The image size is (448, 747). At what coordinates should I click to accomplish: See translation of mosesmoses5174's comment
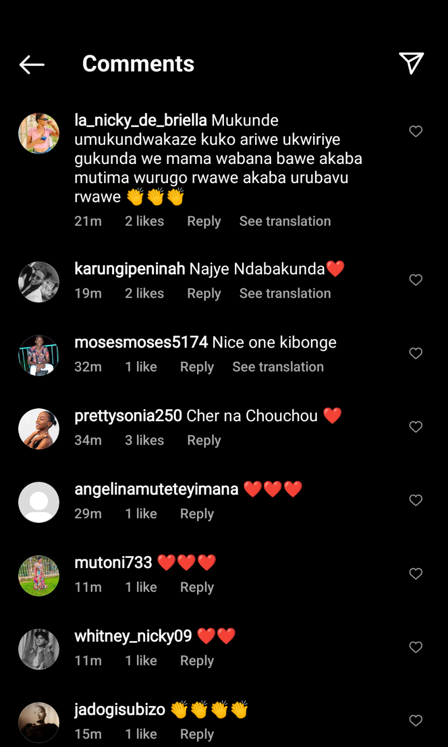278,367
